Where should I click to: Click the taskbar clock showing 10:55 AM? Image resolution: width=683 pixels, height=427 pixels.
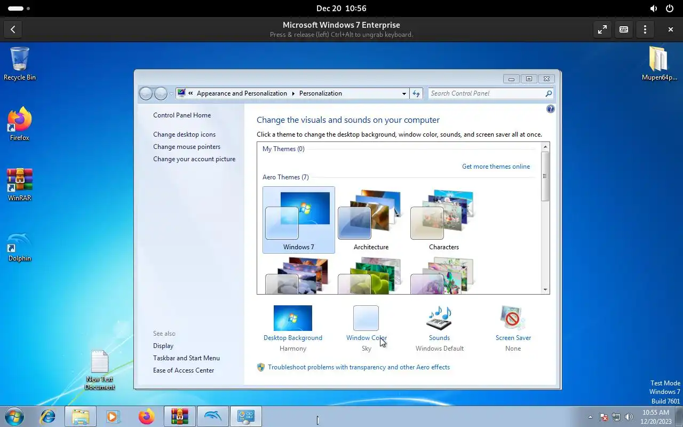click(x=655, y=417)
